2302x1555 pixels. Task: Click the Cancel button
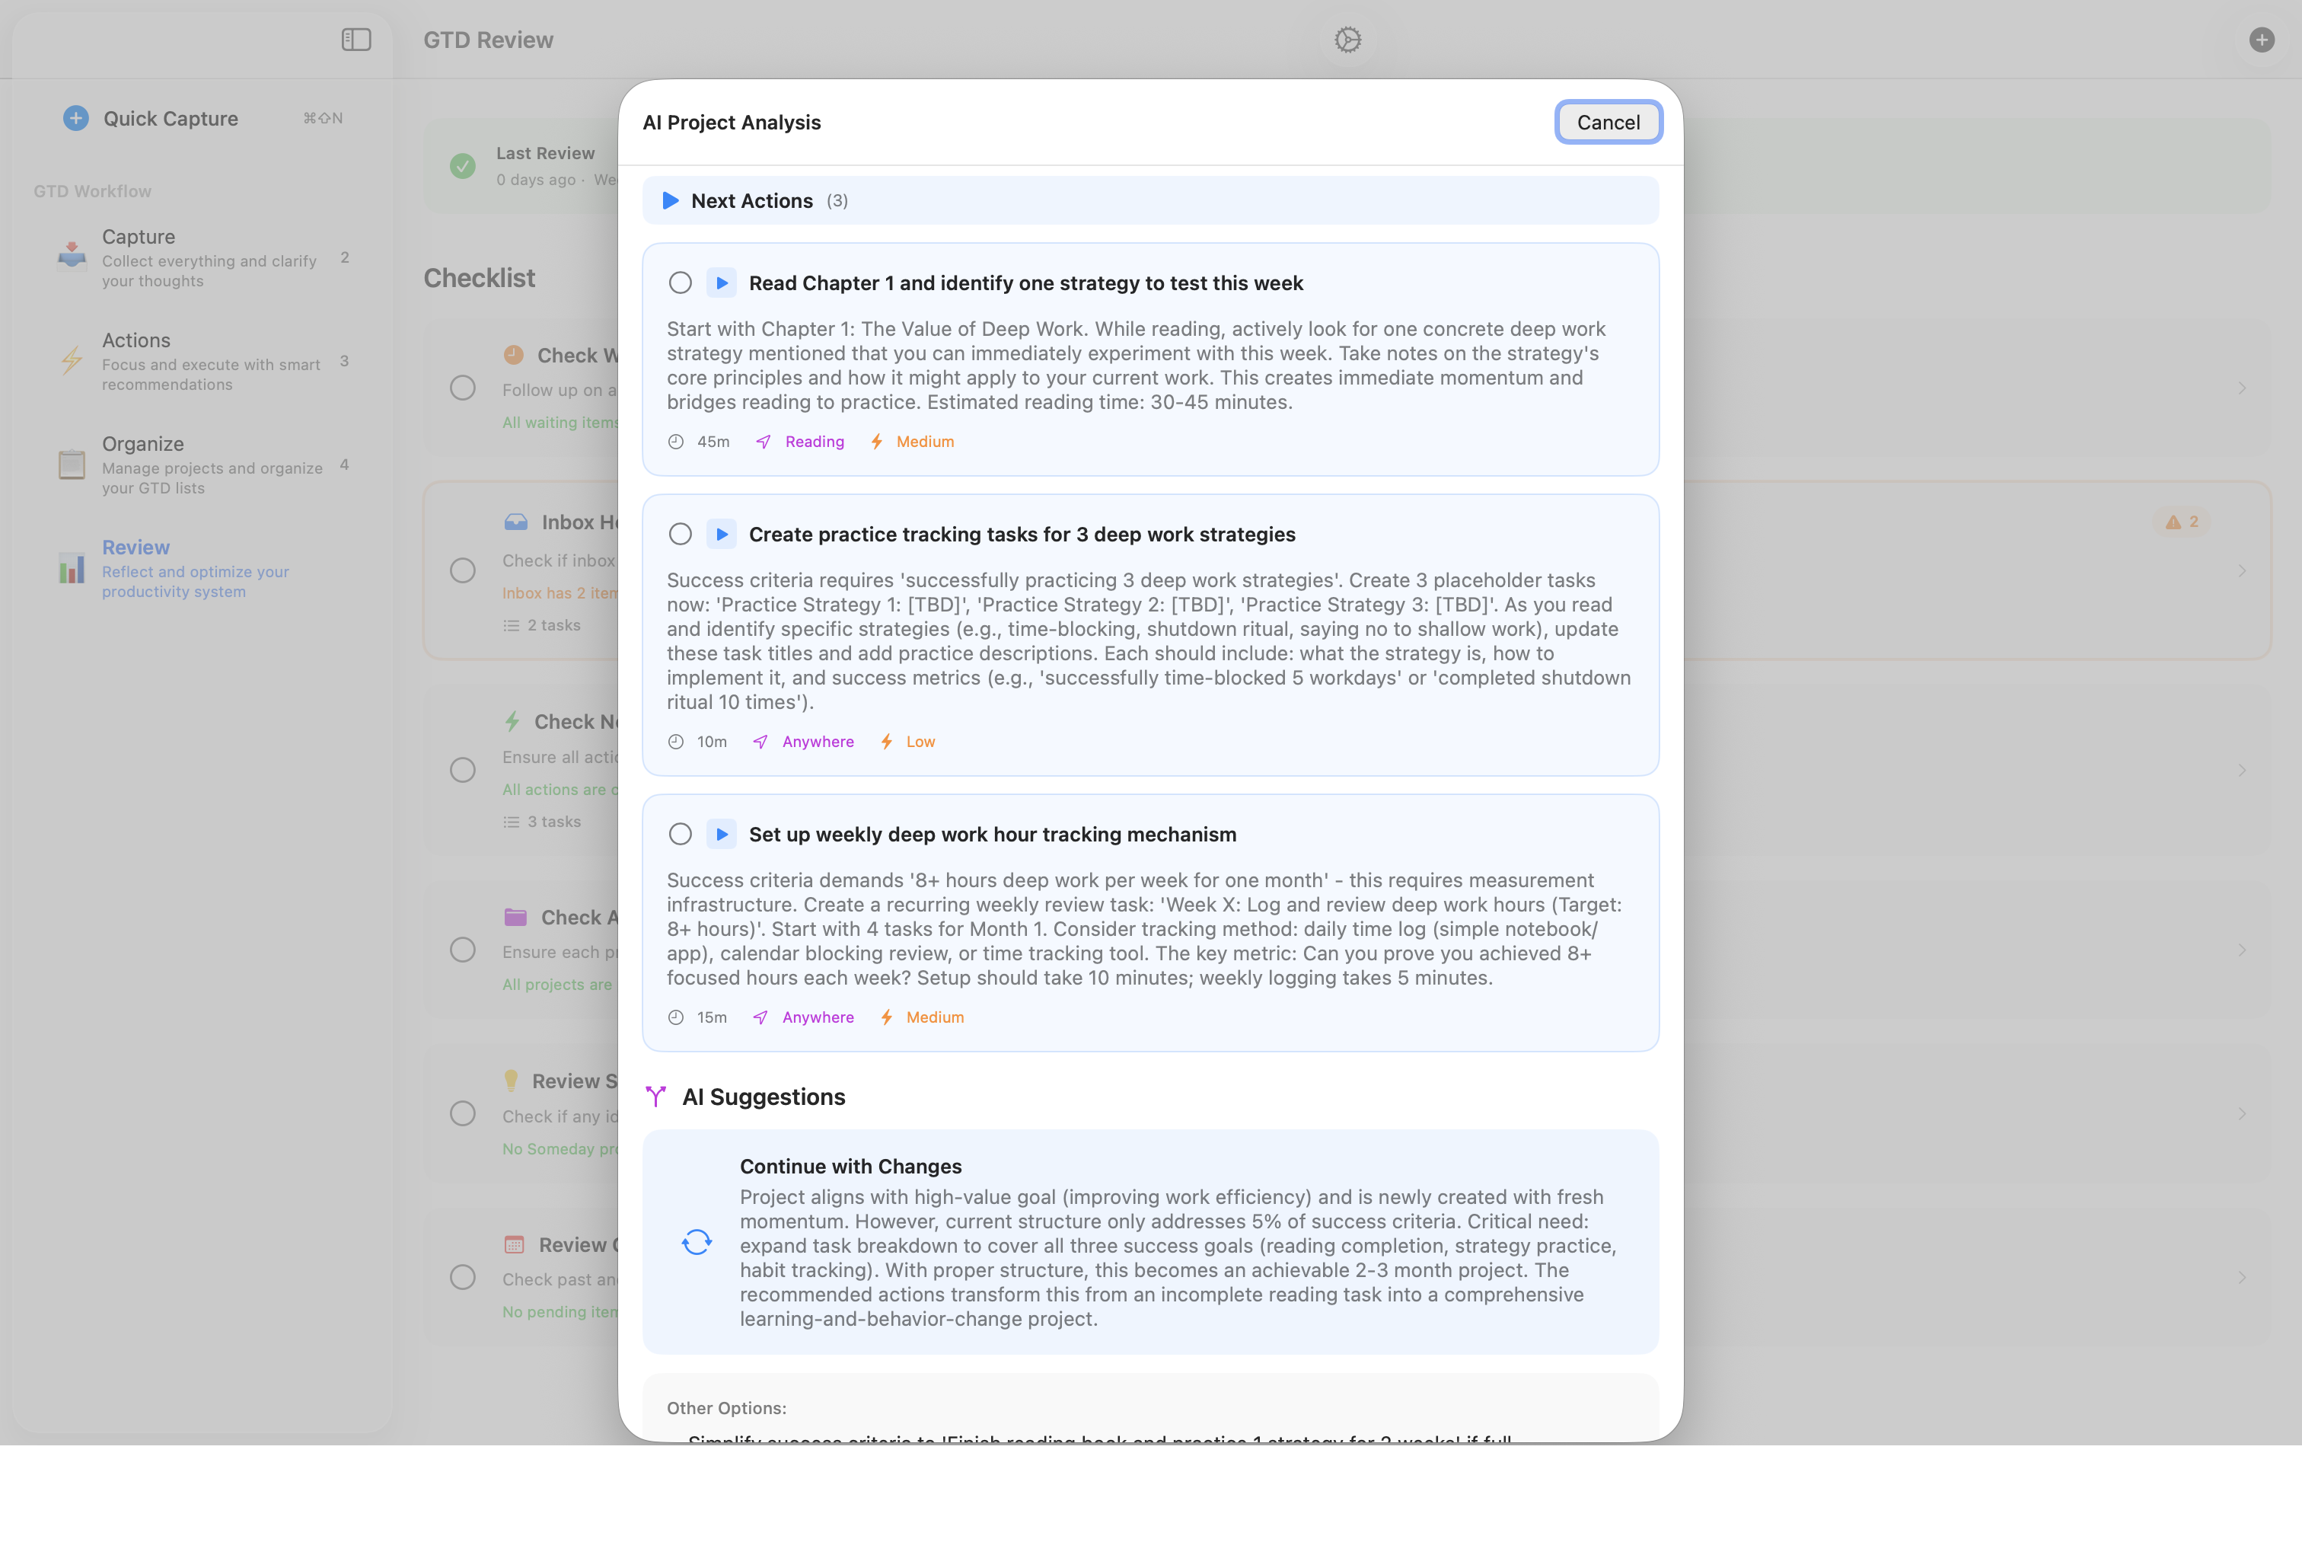tap(1608, 122)
